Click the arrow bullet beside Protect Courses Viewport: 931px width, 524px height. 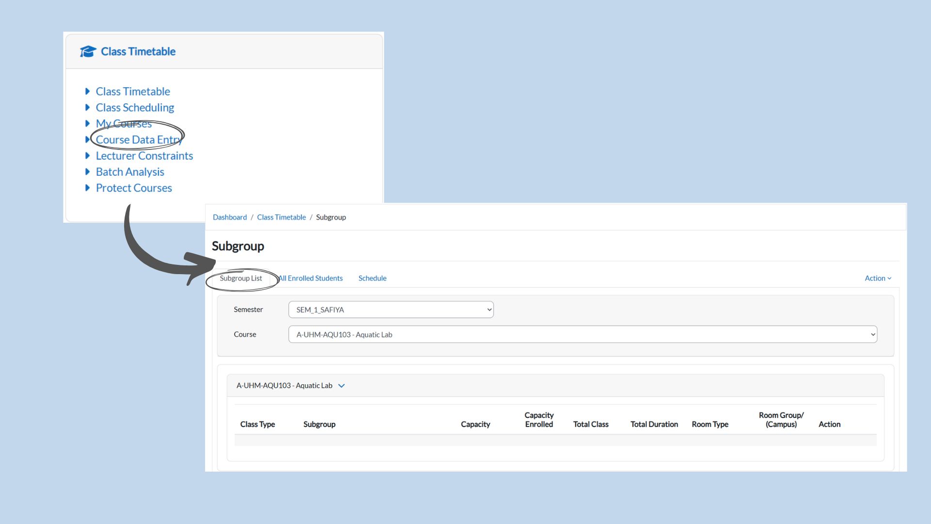pyautogui.click(x=87, y=188)
